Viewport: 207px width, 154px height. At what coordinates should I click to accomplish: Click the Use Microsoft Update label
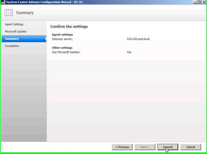(66, 52)
